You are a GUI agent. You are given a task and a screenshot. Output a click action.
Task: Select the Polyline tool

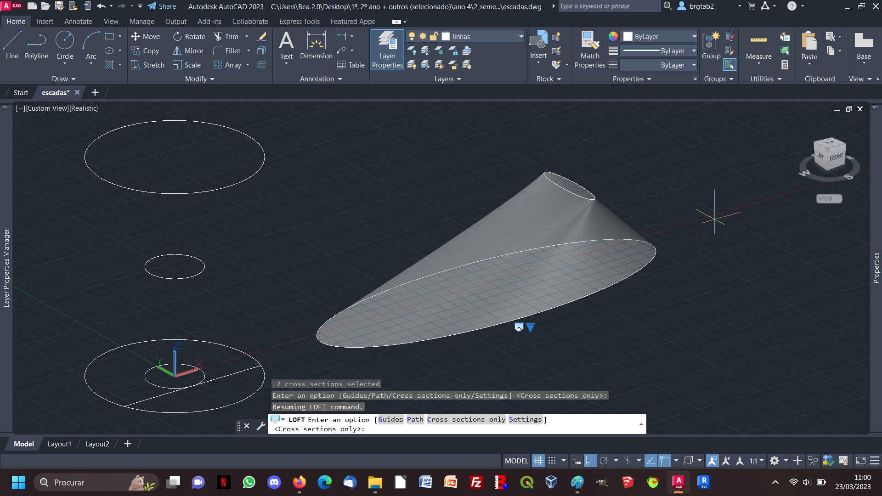point(36,45)
